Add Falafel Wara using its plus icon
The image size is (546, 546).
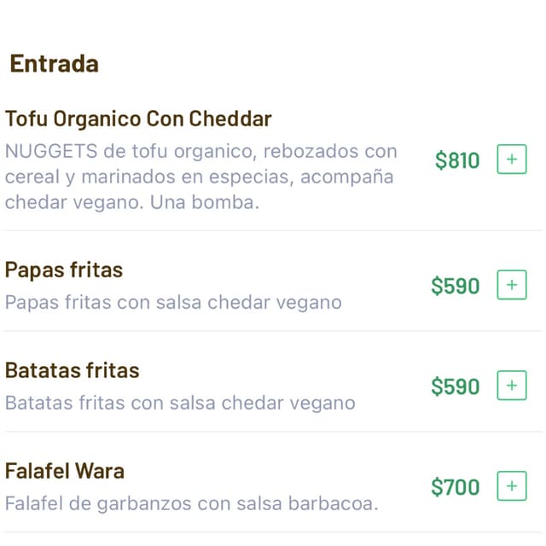point(512,485)
